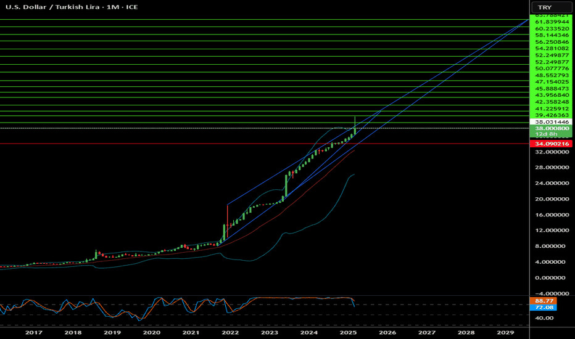Select the 61.839944 green level label
Image resolution: width=575 pixels, height=339 pixels.
pyautogui.click(x=552, y=22)
